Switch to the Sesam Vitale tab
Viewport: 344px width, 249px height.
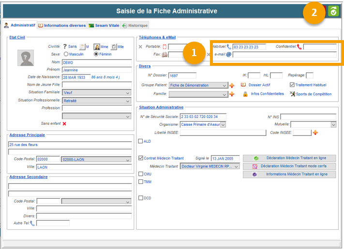coord(104,25)
